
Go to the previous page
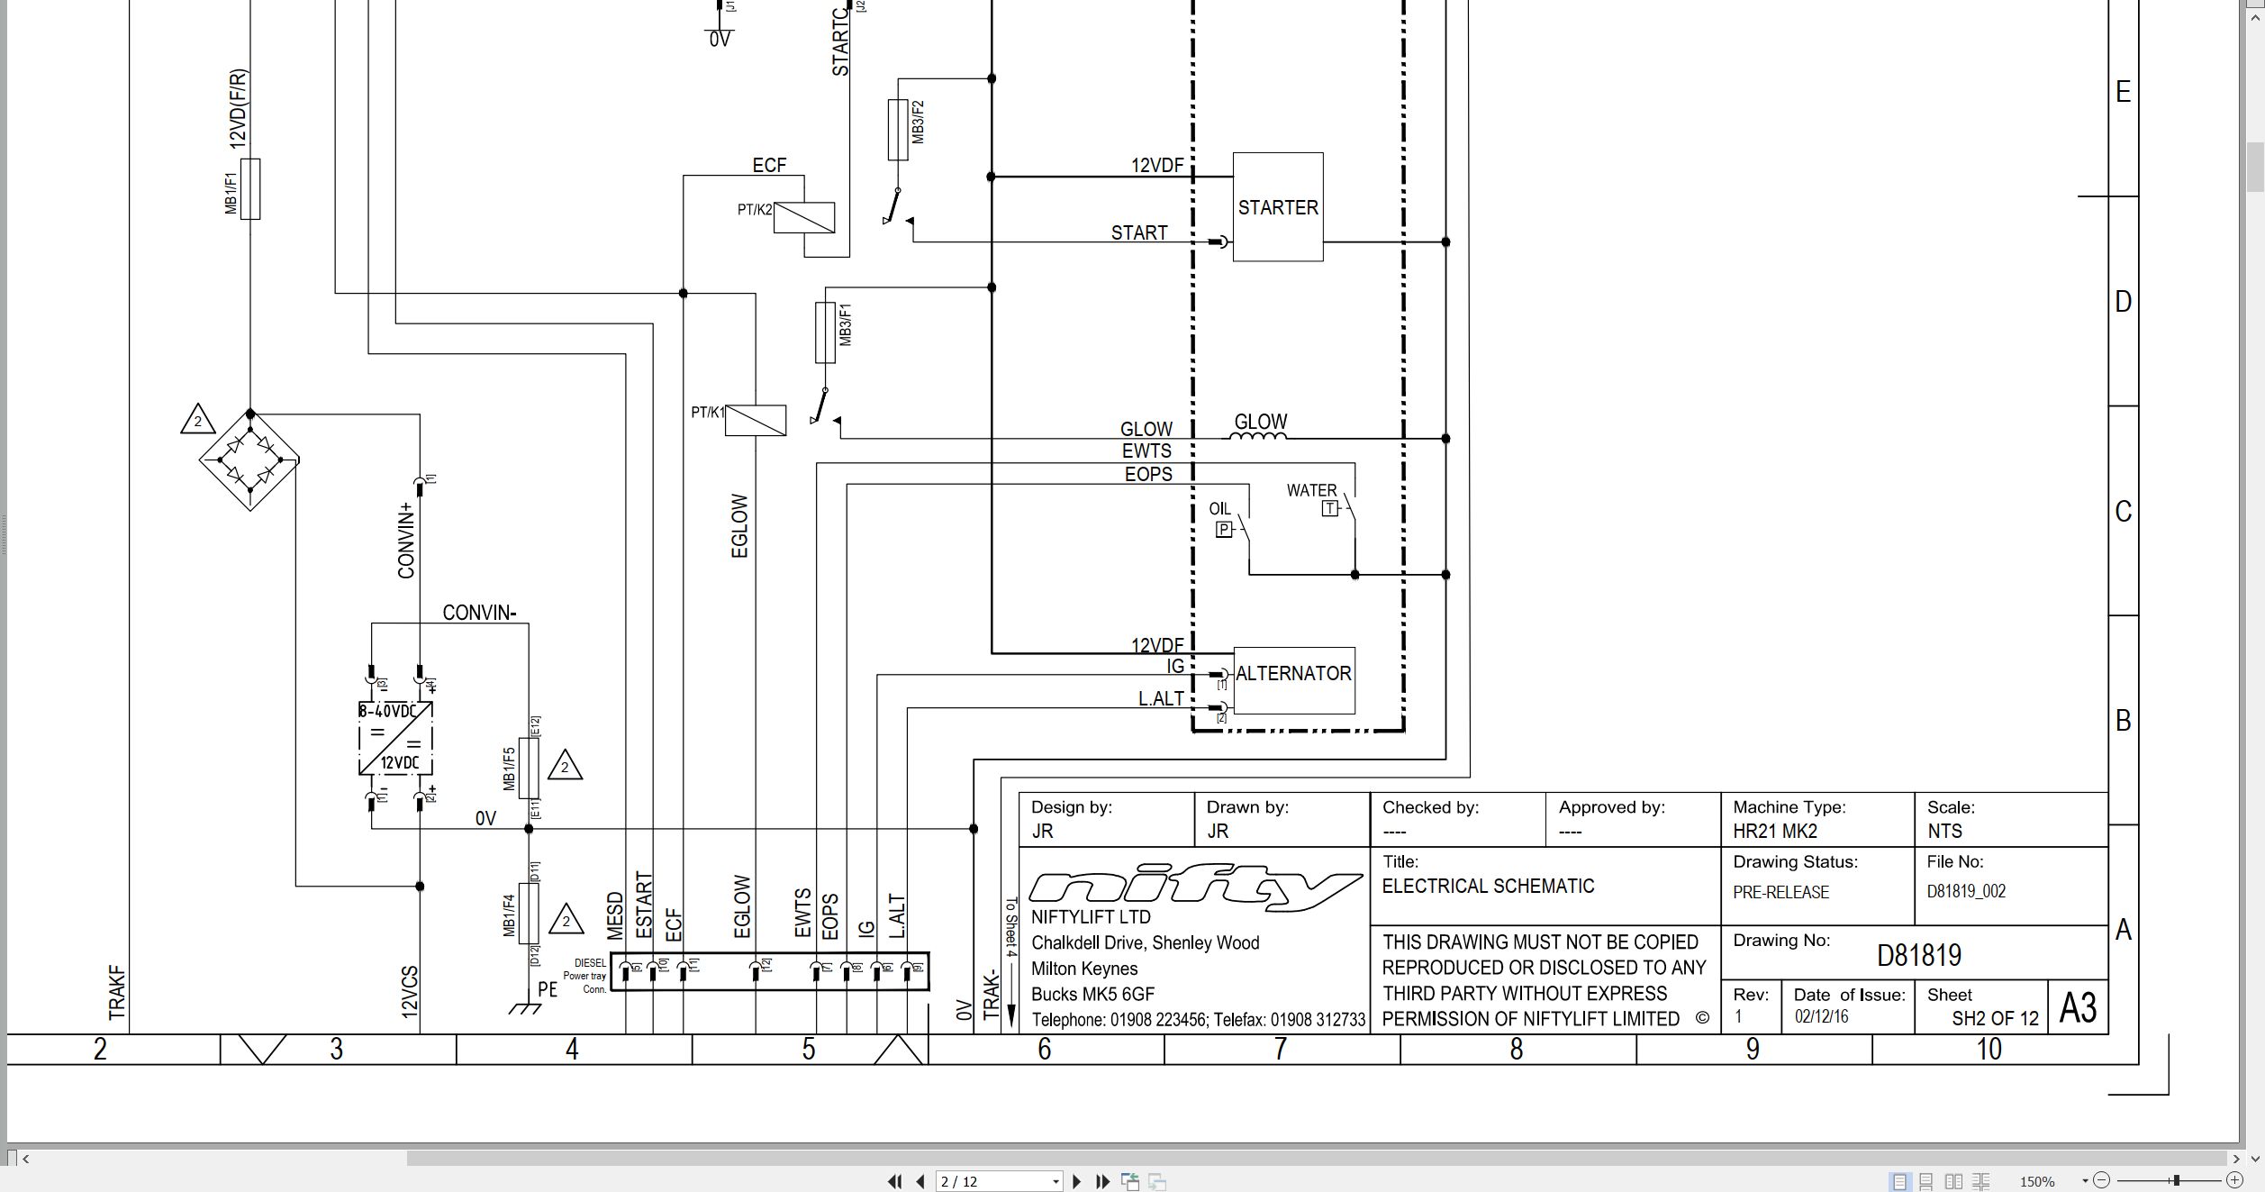click(920, 1181)
